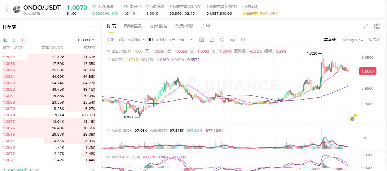Add ONDO/USDT to favorites via star icon
This screenshot has width=387, height=171.
[x=6, y=10]
